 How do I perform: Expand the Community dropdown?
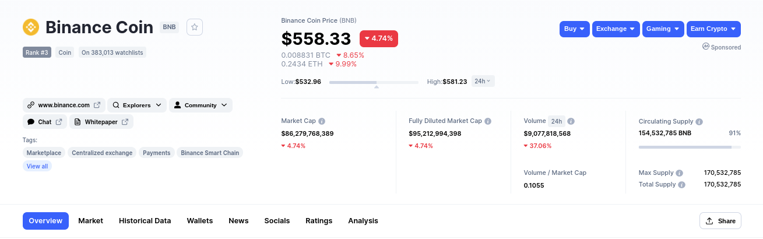pyautogui.click(x=201, y=106)
